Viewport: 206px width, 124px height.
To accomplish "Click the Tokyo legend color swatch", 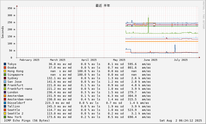I will (5, 64).
